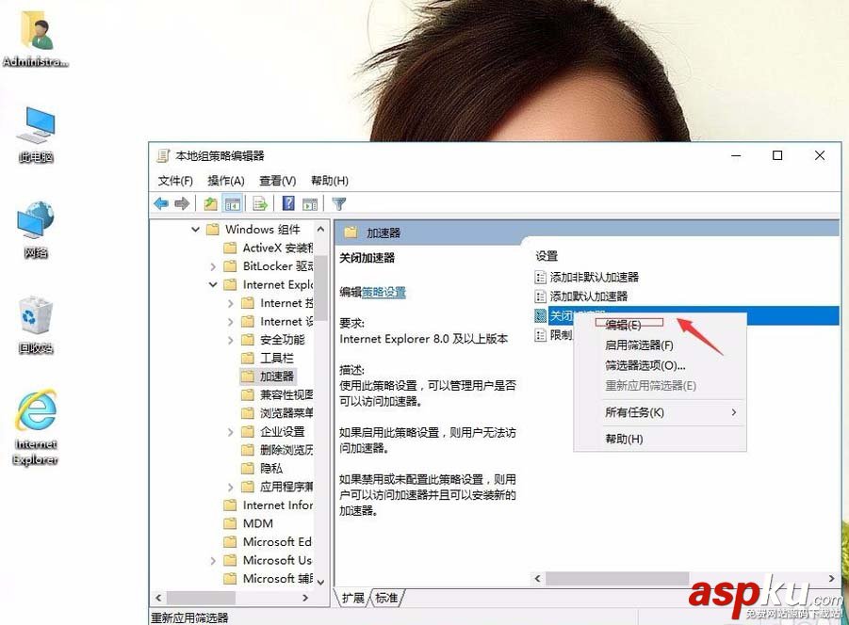The image size is (849, 625).
Task: Click the icon of the highlighted 关闭加速器 setting
Action: coord(540,315)
